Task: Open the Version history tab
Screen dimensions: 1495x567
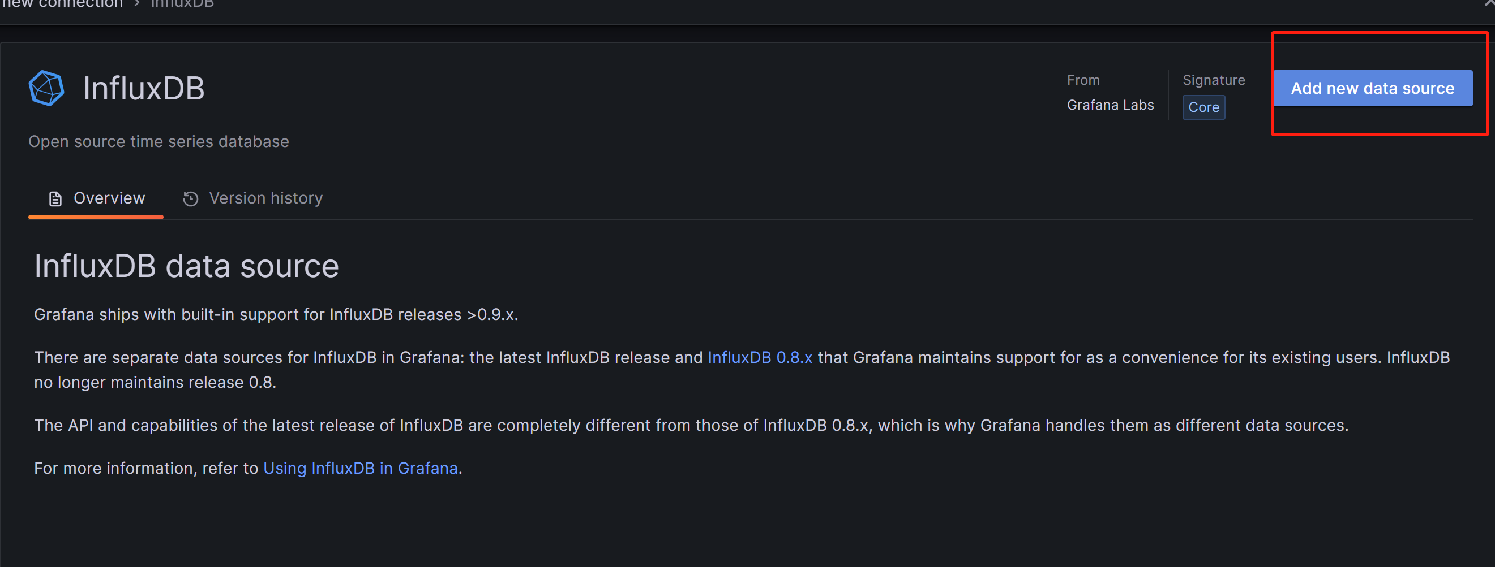Action: point(265,198)
